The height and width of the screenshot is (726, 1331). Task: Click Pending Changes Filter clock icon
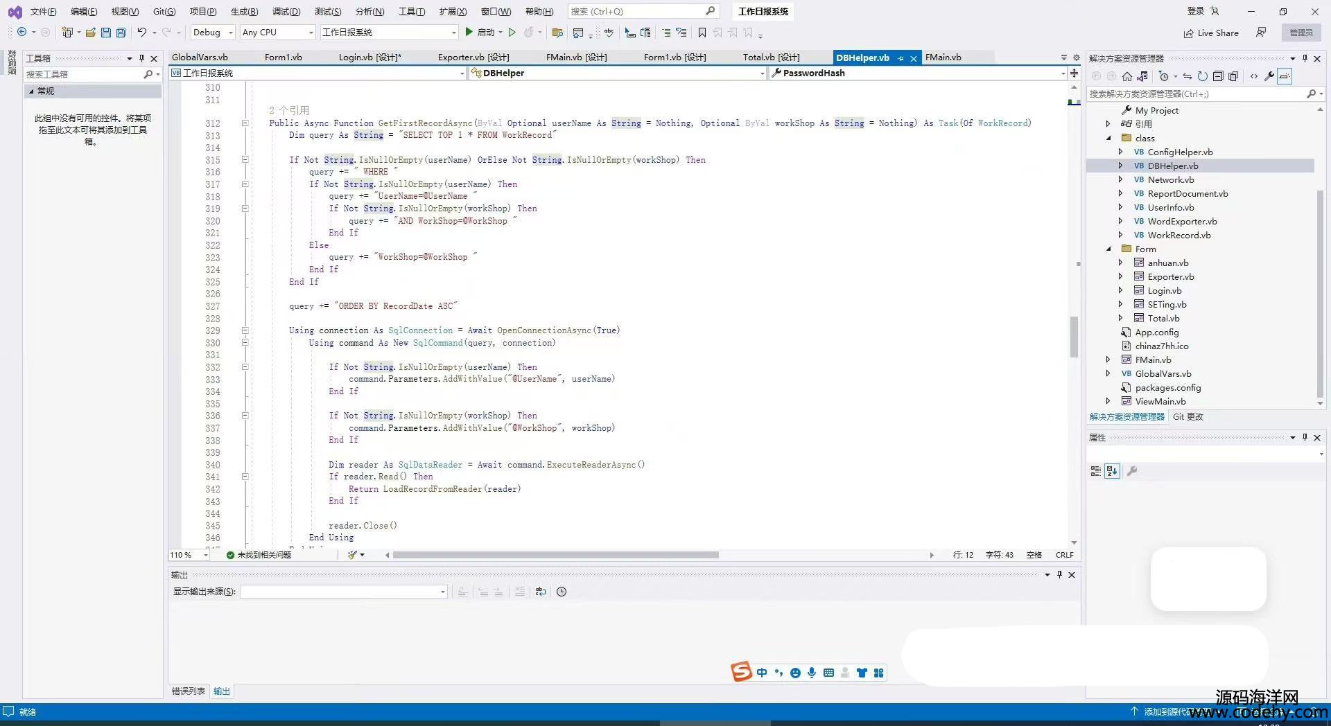[x=1164, y=76]
